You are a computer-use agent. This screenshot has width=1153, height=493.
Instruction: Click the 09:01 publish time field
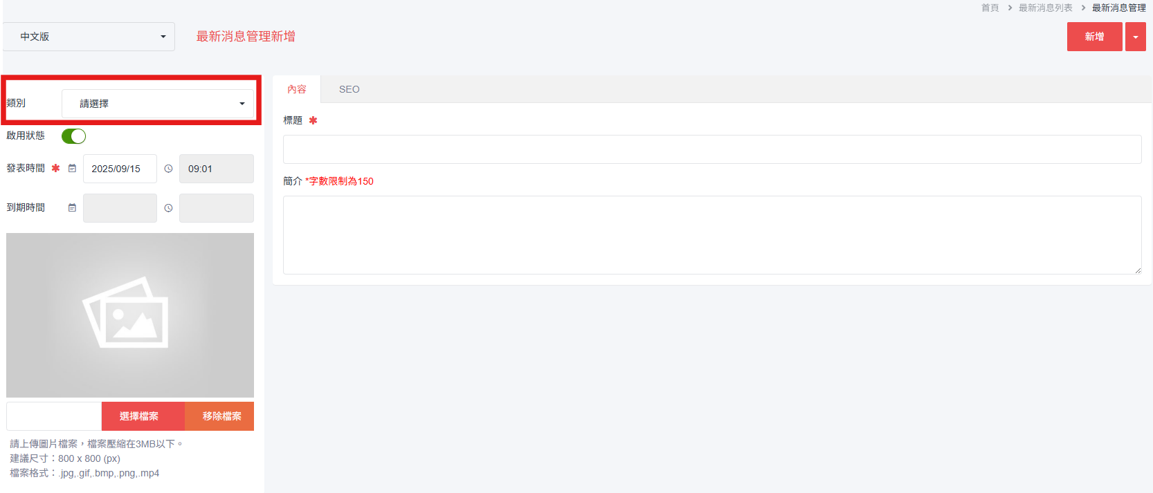pyautogui.click(x=217, y=169)
